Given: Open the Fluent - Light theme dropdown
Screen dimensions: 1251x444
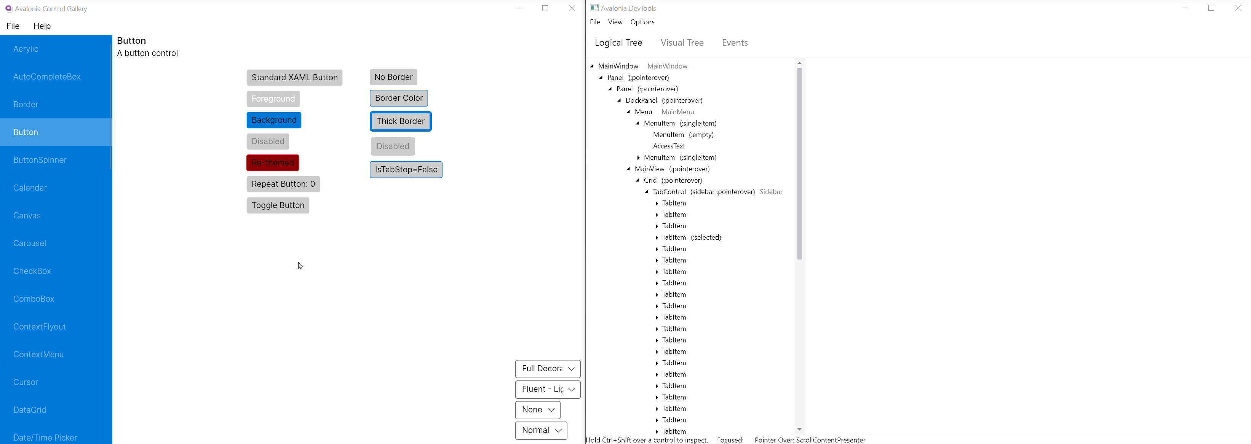Looking at the screenshot, I should click(x=547, y=389).
